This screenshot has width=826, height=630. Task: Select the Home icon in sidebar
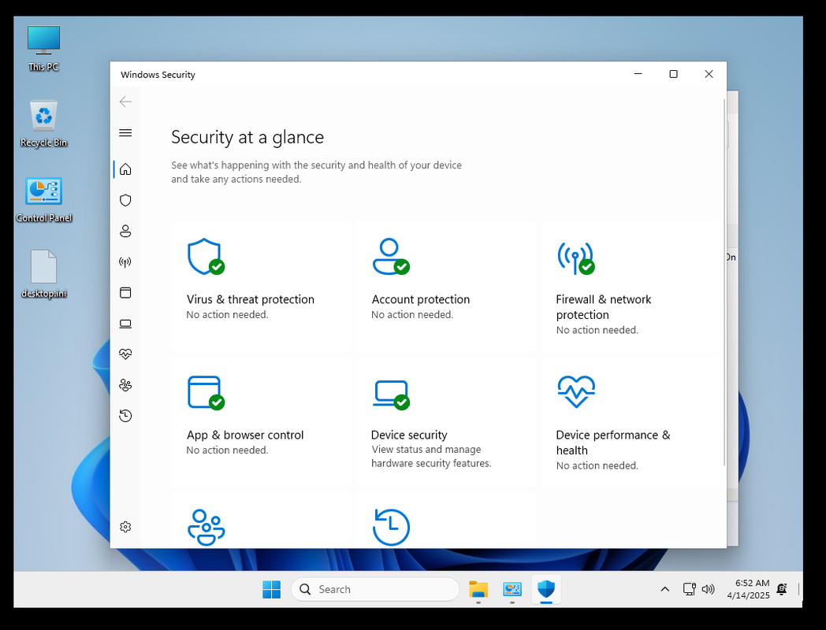[125, 169]
